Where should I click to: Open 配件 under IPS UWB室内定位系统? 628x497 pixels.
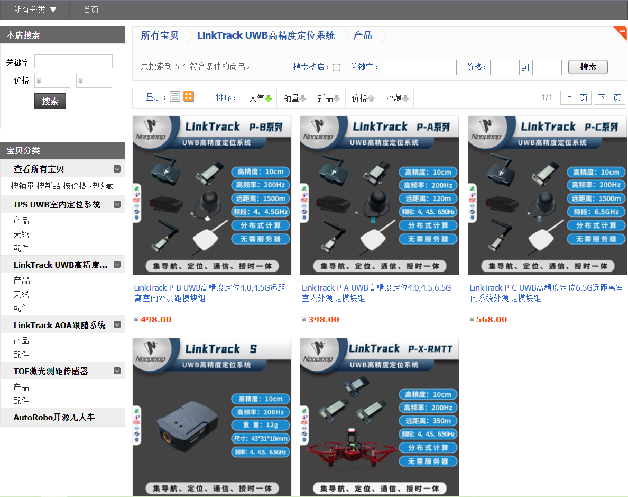[21, 248]
